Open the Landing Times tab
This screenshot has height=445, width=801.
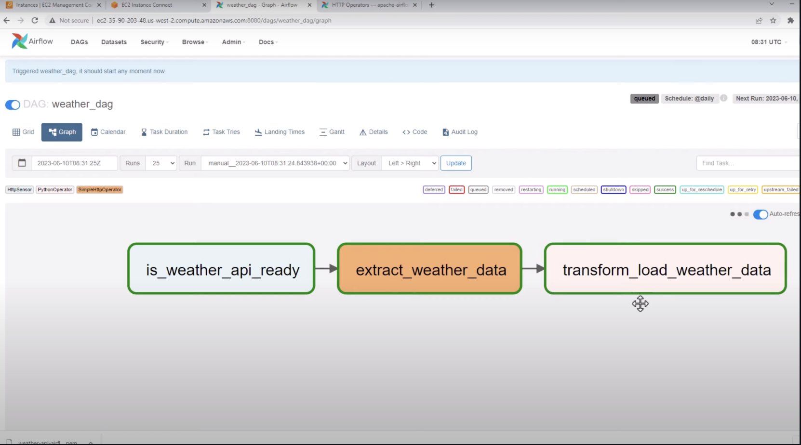[280, 132]
